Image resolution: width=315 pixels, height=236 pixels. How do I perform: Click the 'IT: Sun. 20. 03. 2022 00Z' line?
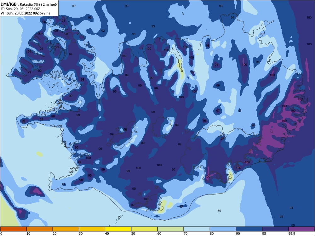pyautogui.click(x=20, y=9)
